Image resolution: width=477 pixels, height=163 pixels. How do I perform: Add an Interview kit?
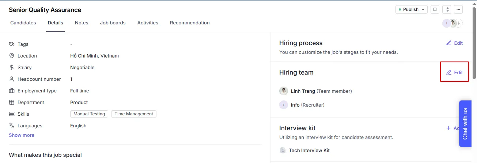coord(453,128)
